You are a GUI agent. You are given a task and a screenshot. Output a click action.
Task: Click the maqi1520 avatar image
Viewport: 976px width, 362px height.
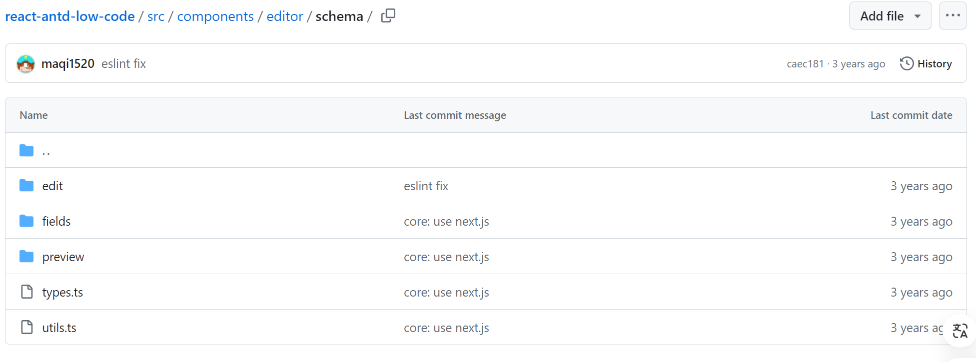[x=25, y=64]
